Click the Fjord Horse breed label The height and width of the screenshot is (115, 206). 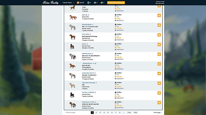coord(85,87)
